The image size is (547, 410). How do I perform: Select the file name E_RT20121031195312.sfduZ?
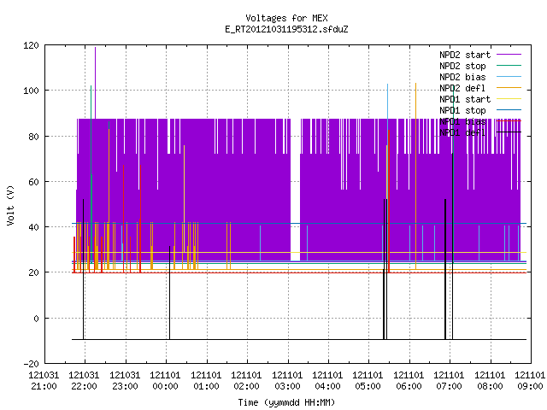[x=286, y=29]
